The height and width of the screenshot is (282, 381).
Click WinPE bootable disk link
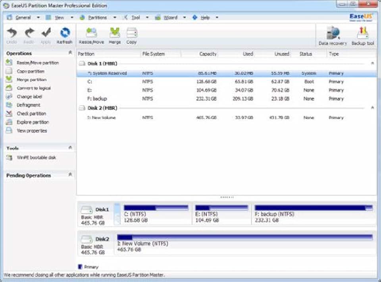point(36,158)
